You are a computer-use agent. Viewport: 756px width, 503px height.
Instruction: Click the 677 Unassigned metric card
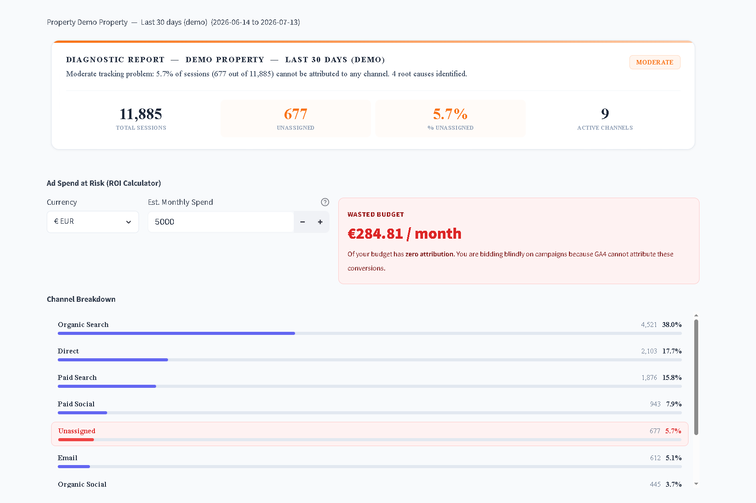296,118
